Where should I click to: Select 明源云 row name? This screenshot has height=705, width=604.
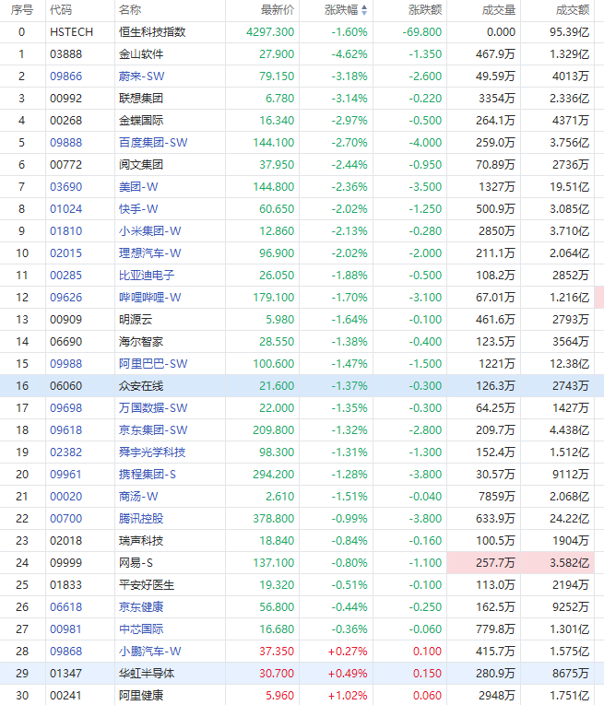[136, 319]
